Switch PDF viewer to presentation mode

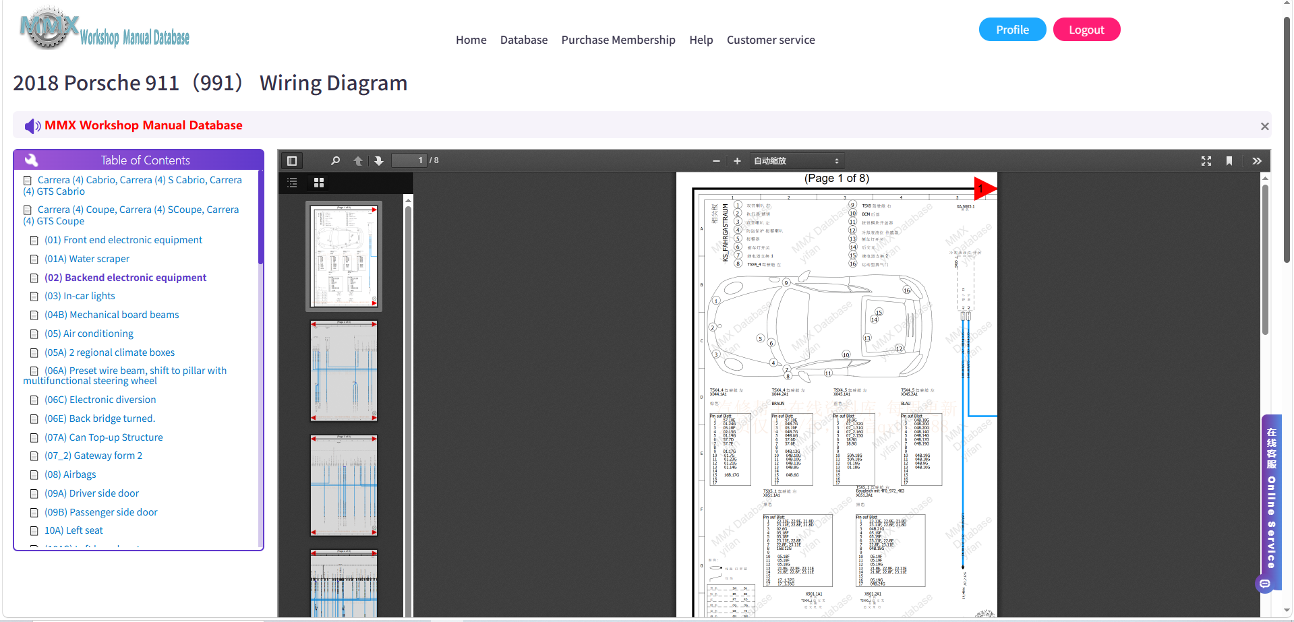[1206, 161]
